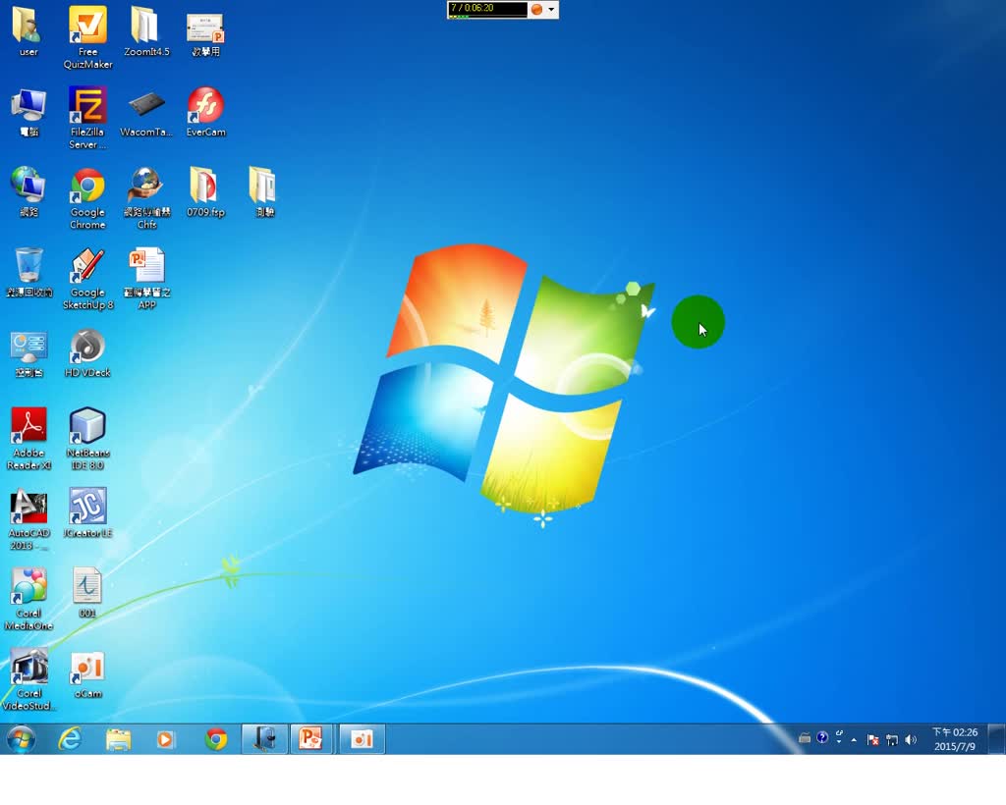
Task: Launch Corel VideoStudio shortcut
Action: coord(28,680)
